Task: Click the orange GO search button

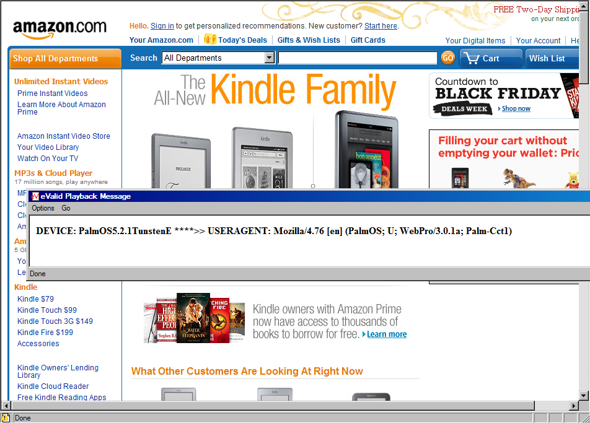Action: (447, 58)
